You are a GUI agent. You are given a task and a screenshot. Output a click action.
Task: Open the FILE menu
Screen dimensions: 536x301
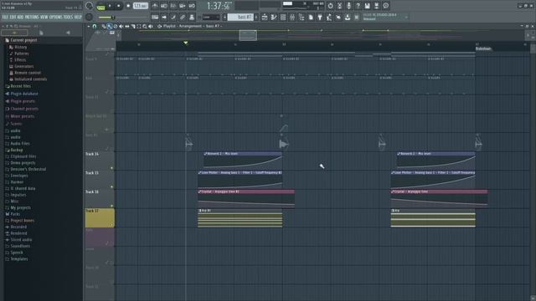5,17
